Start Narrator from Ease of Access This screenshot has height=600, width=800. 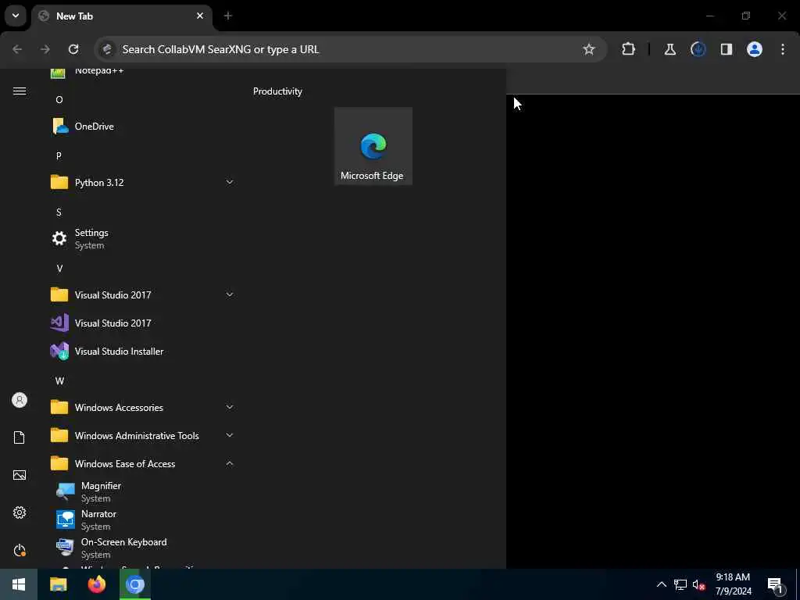(x=143, y=520)
